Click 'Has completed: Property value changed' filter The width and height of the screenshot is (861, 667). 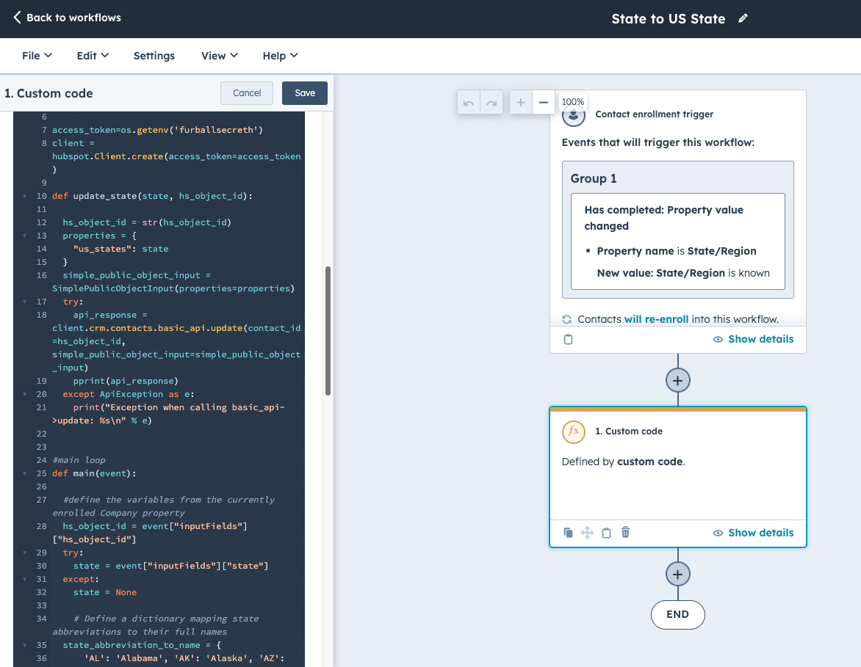point(664,219)
